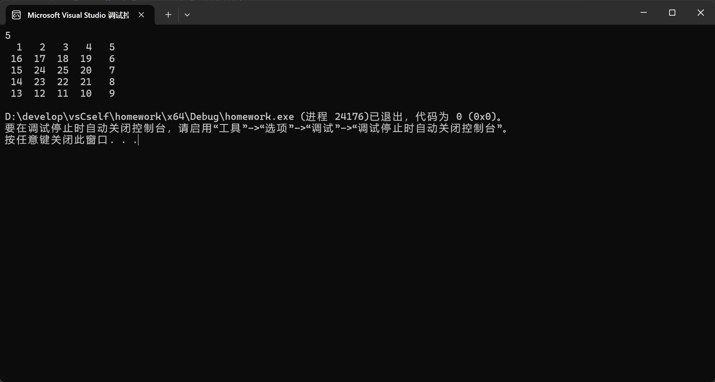Click the X icon to close the debug console tab
Screen dimensions: 715x382
pyautogui.click(x=141, y=14)
